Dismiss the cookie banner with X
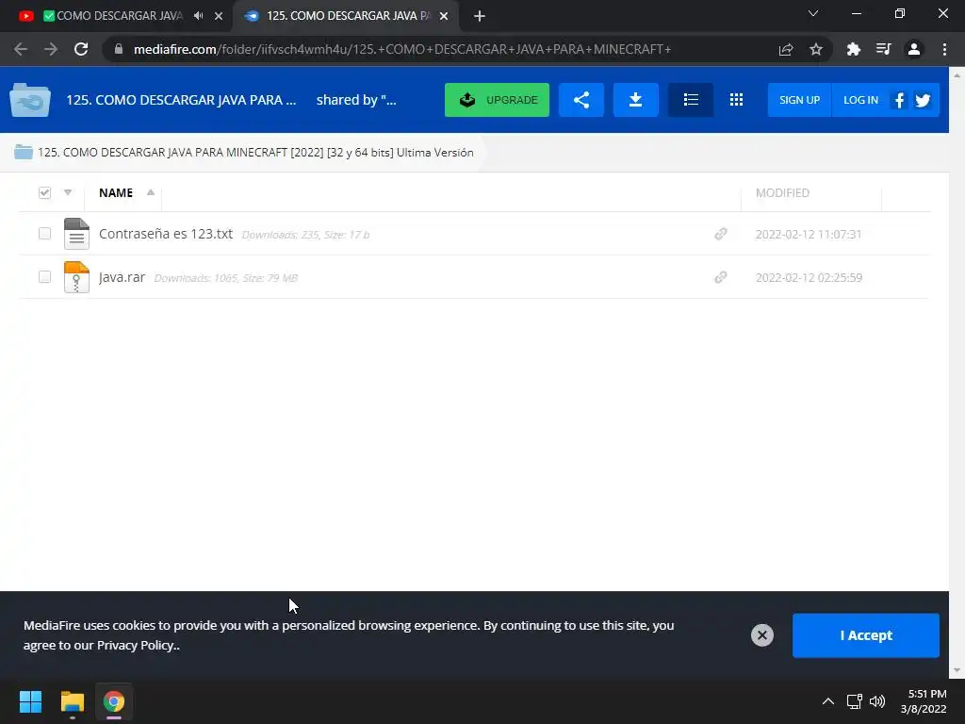 point(761,635)
